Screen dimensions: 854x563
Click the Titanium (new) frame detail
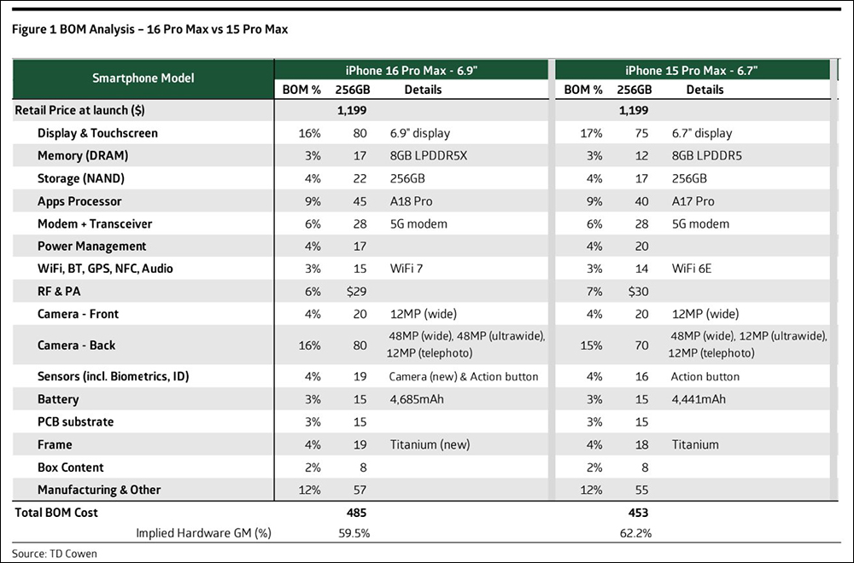pos(430,445)
